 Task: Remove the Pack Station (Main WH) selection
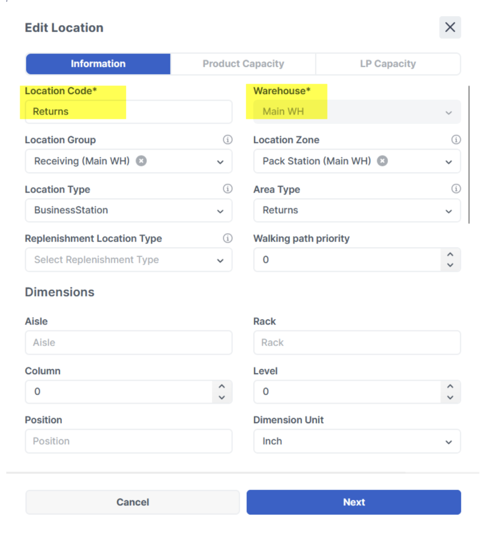pos(382,161)
